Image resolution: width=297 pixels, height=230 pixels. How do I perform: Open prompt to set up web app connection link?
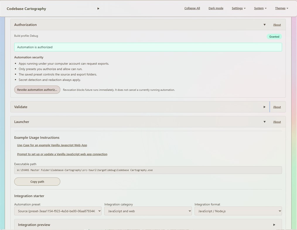coord(62,154)
